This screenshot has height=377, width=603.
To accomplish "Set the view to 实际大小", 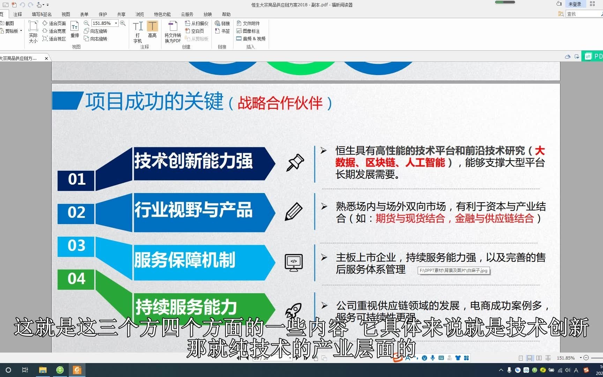I will [x=33, y=32].
